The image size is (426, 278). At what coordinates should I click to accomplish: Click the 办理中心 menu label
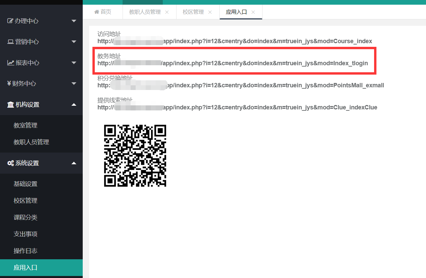pos(26,21)
